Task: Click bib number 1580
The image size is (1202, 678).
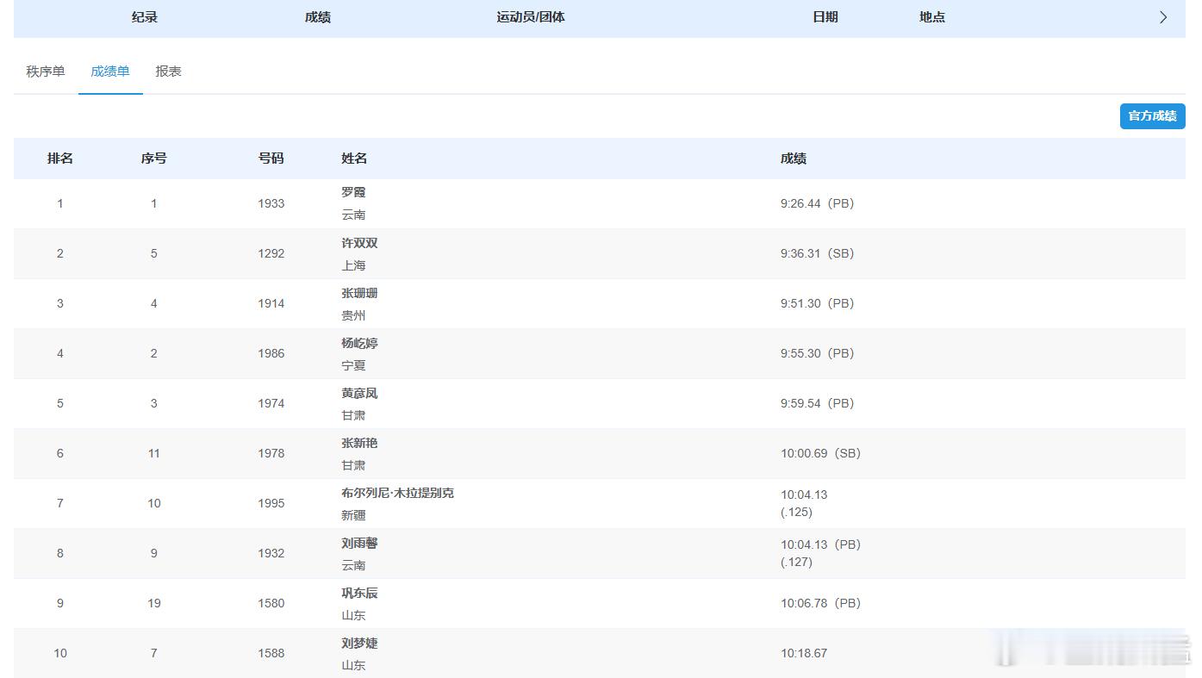Action: [271, 603]
